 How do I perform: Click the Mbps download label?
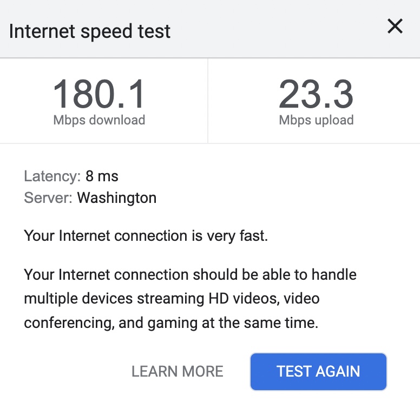click(99, 120)
